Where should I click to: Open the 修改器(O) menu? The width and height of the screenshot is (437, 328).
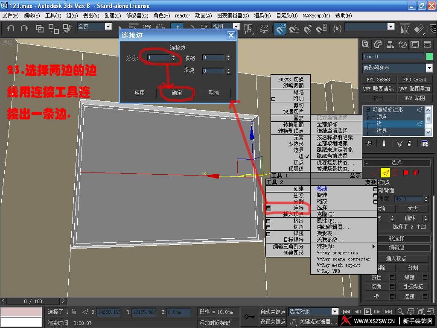(x=137, y=16)
